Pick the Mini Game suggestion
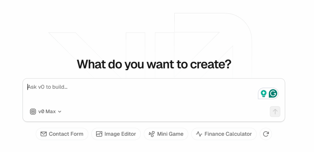314x152 pixels. (166, 134)
